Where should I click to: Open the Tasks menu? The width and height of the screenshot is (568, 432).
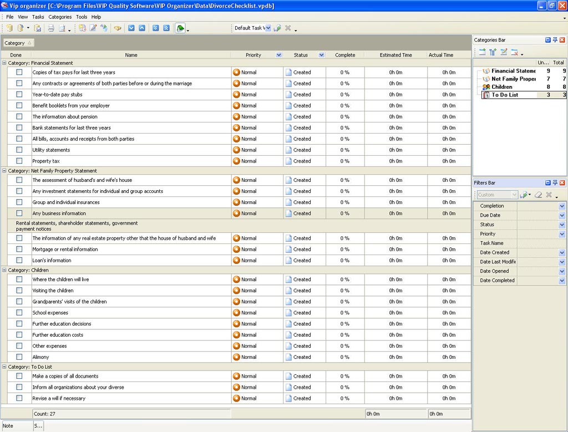pyautogui.click(x=38, y=17)
